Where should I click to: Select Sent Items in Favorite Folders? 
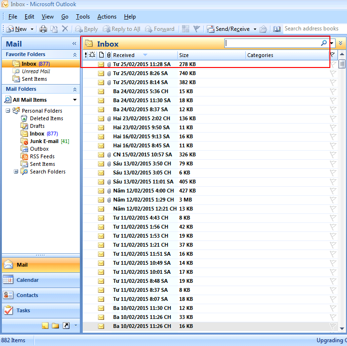coord(34,79)
